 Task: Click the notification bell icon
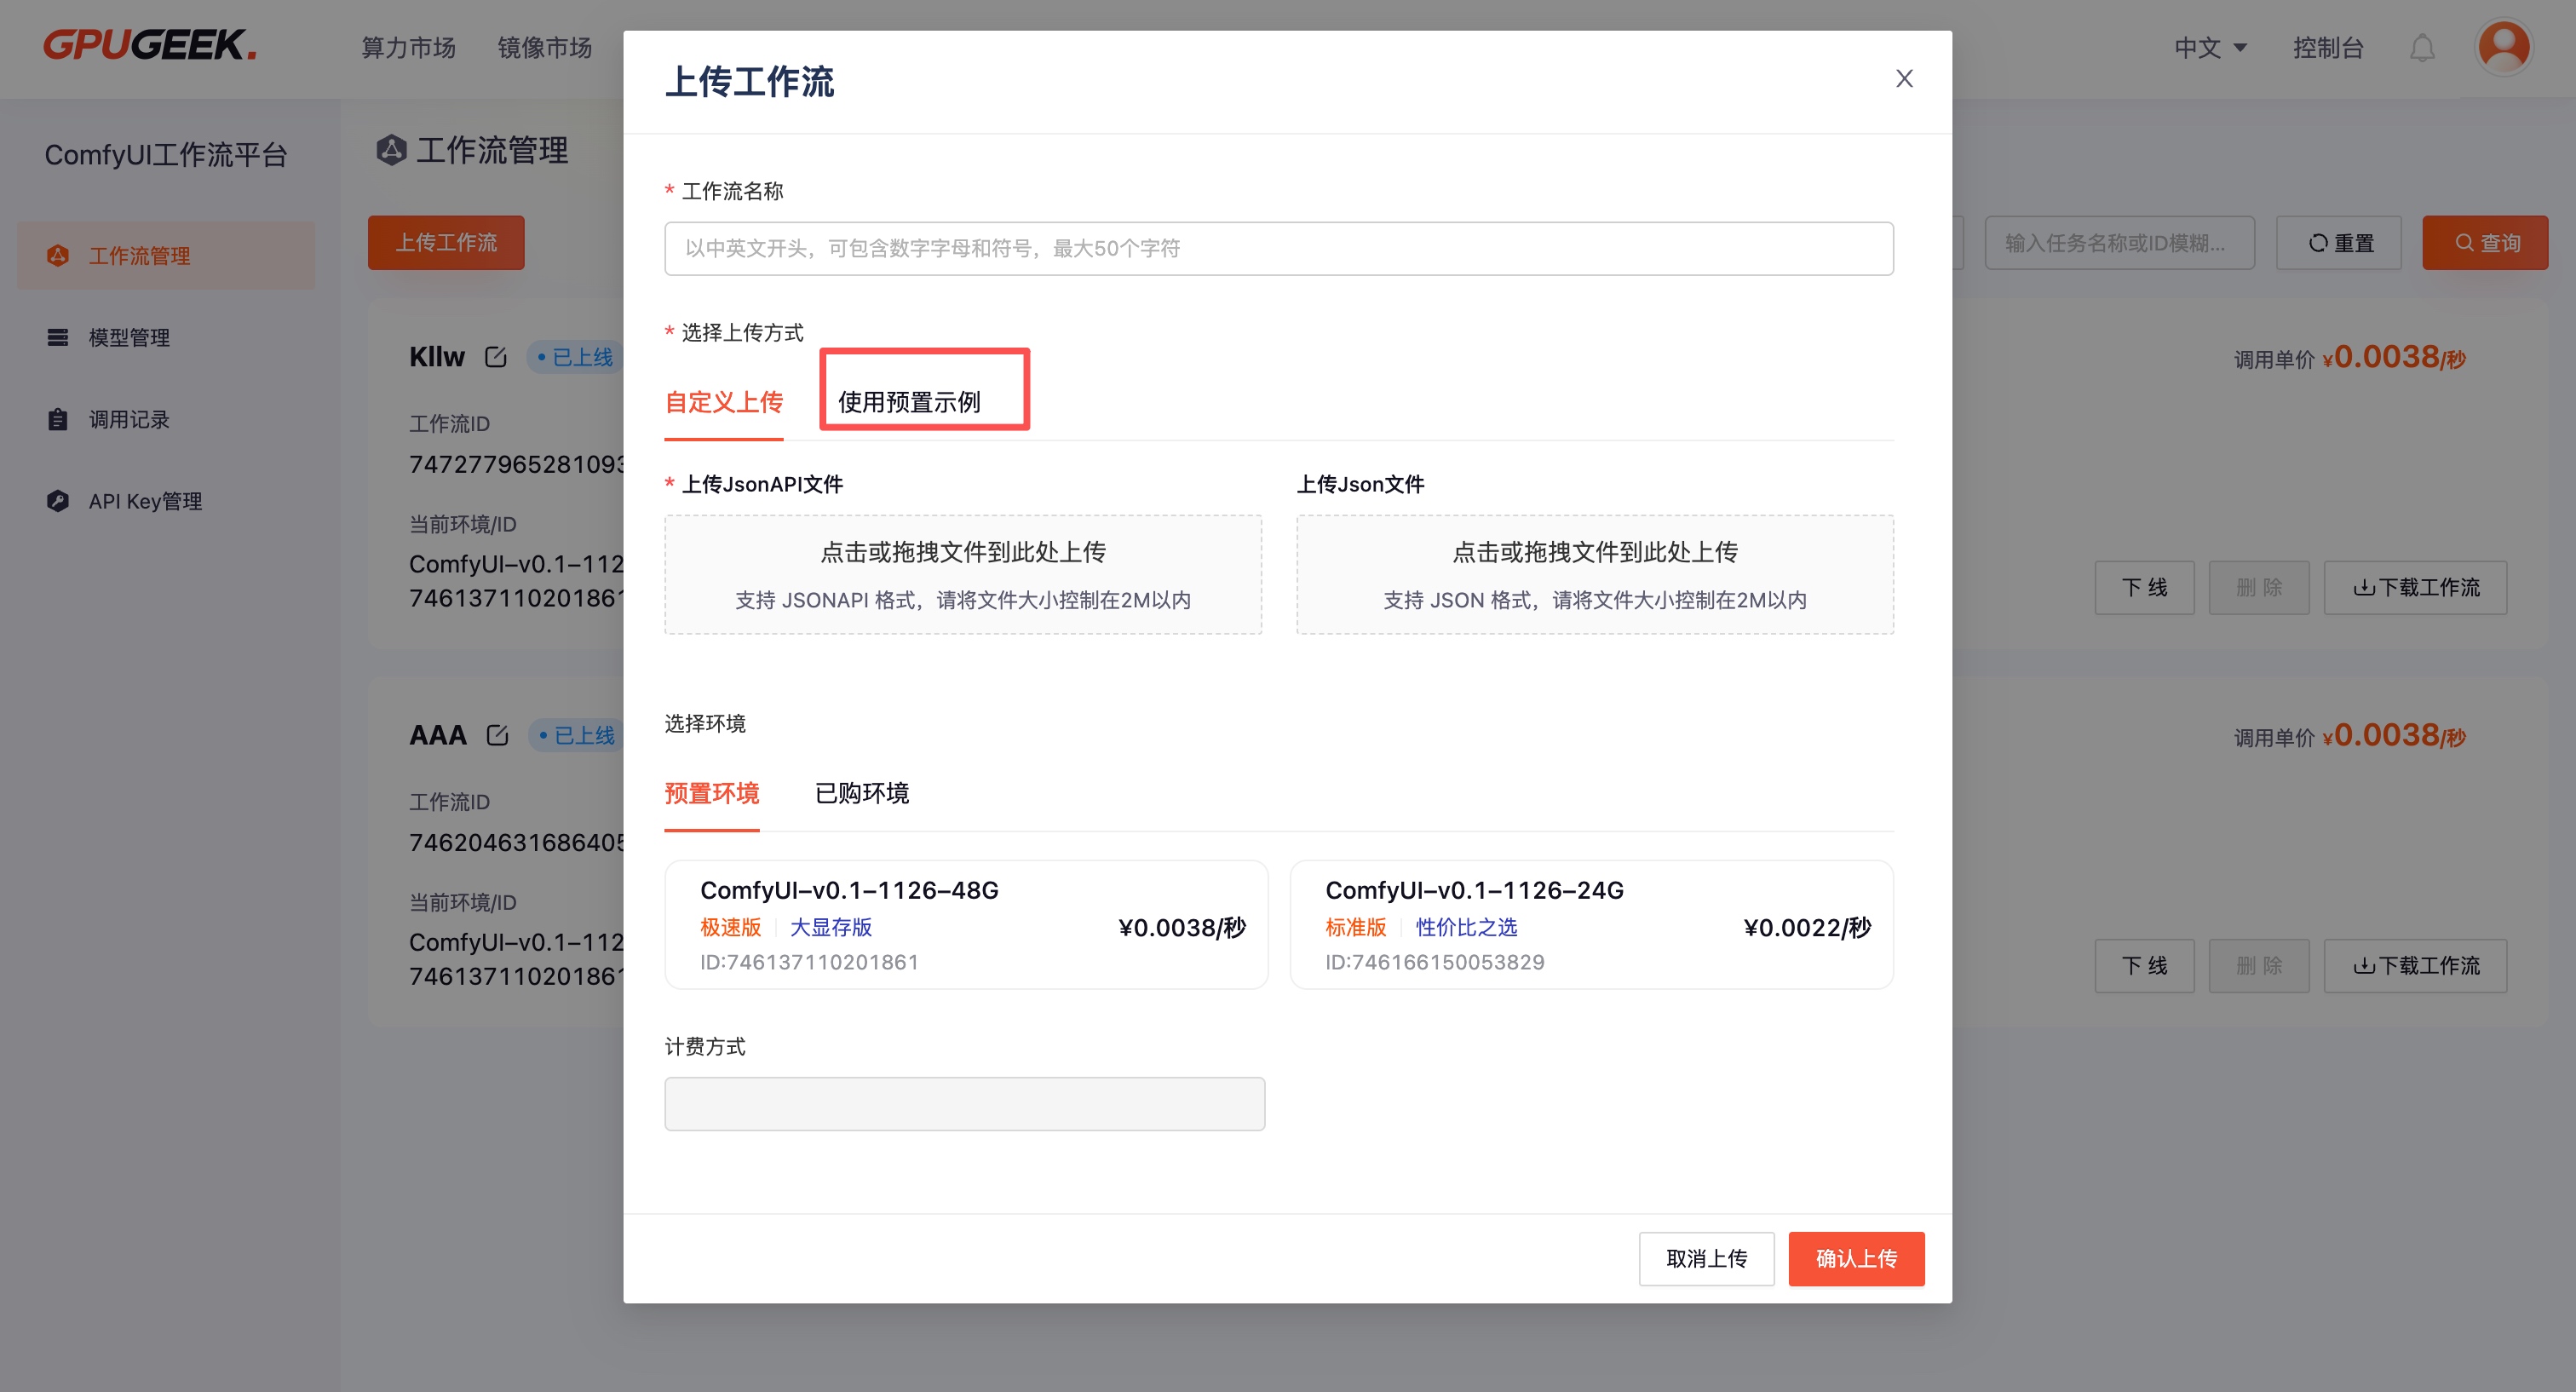tap(2421, 47)
